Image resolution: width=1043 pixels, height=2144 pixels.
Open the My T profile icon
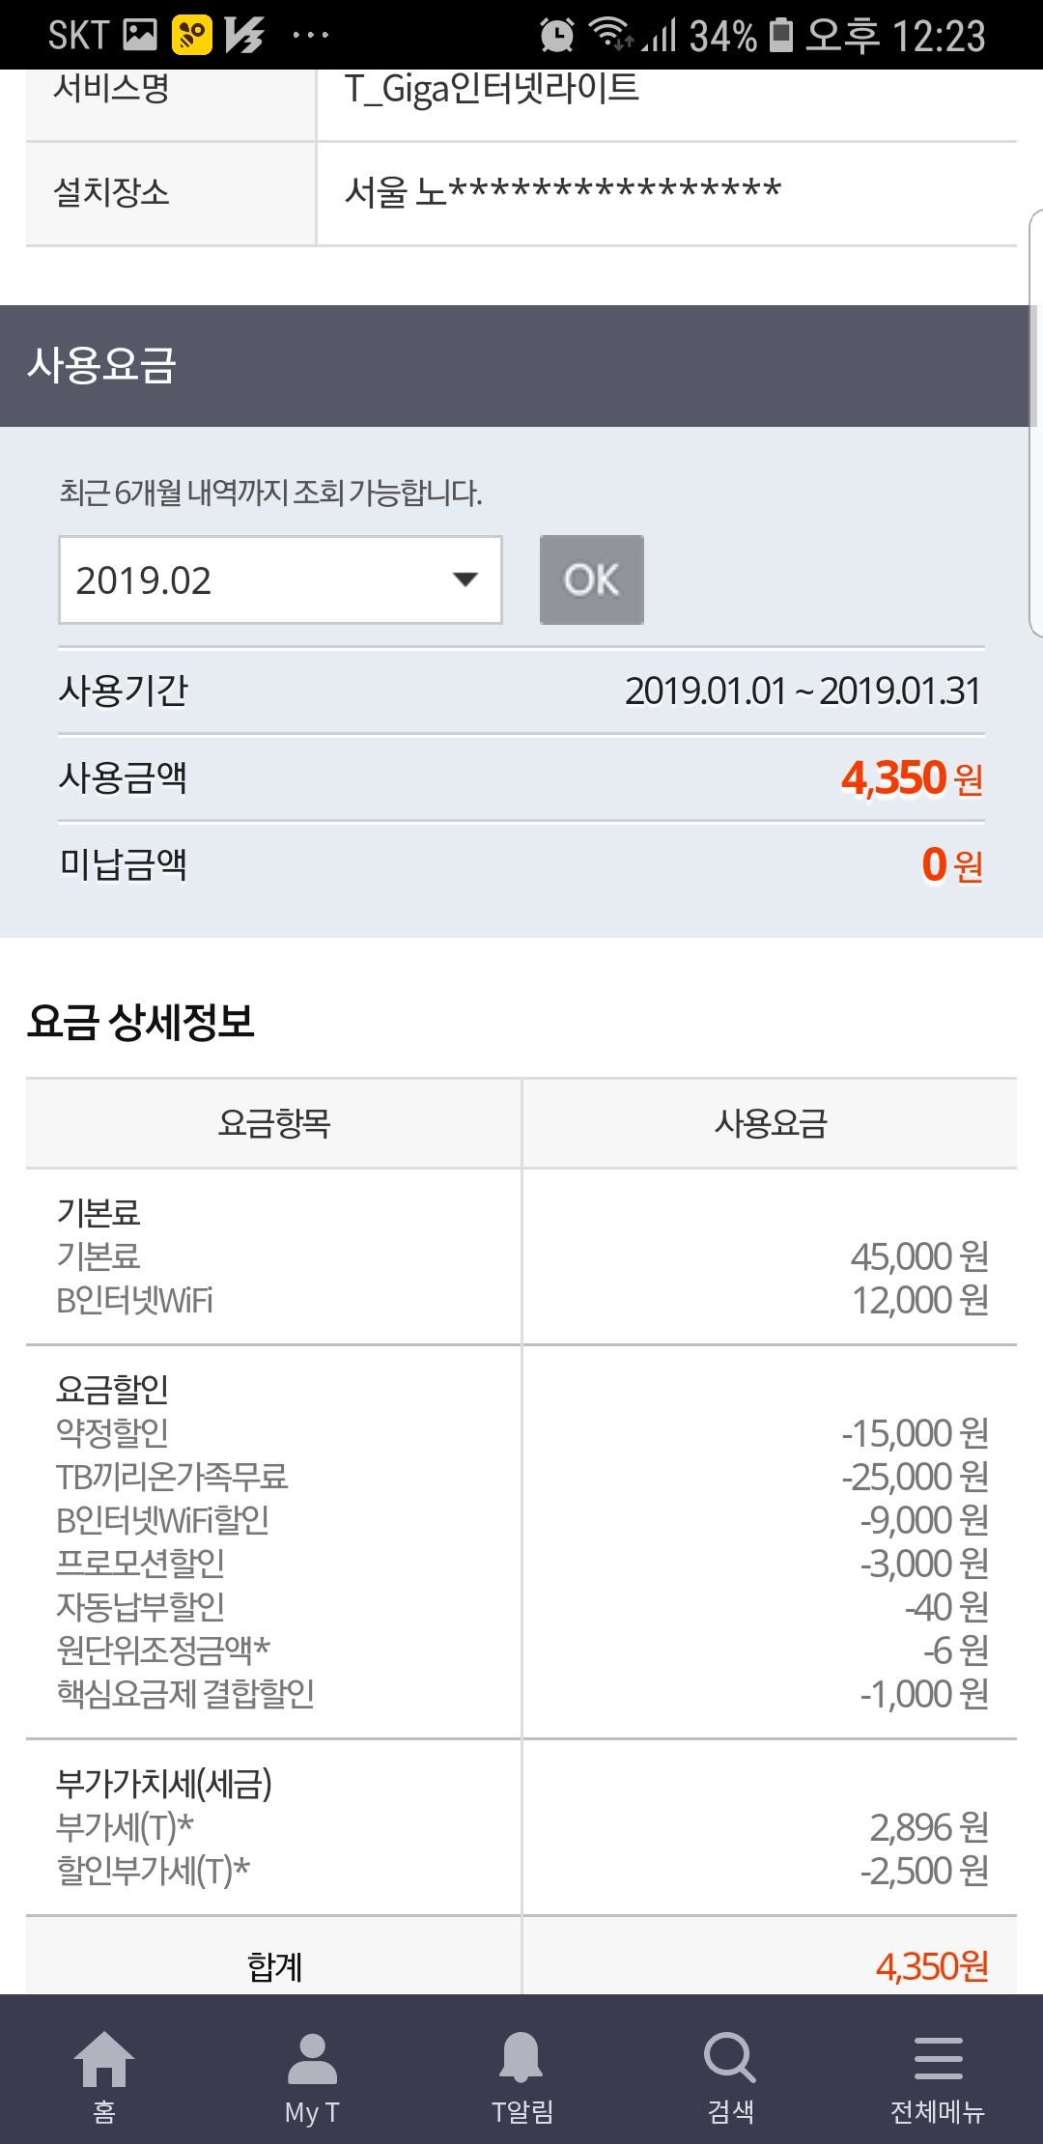pyautogui.click(x=312, y=2070)
